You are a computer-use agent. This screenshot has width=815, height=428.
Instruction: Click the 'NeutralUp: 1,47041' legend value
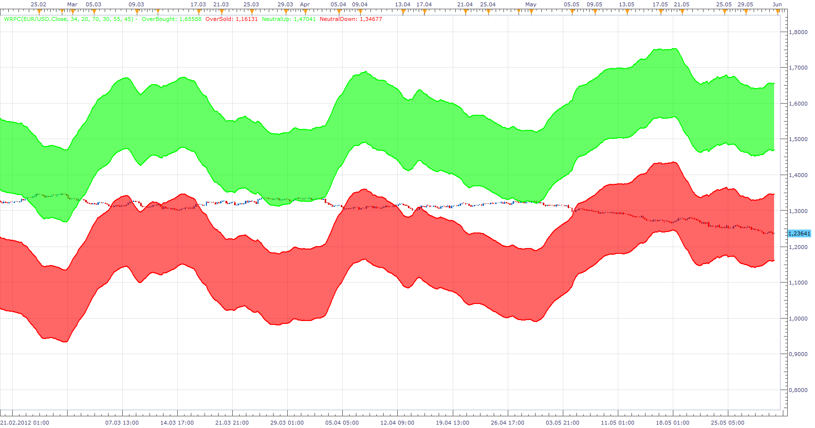coord(289,19)
